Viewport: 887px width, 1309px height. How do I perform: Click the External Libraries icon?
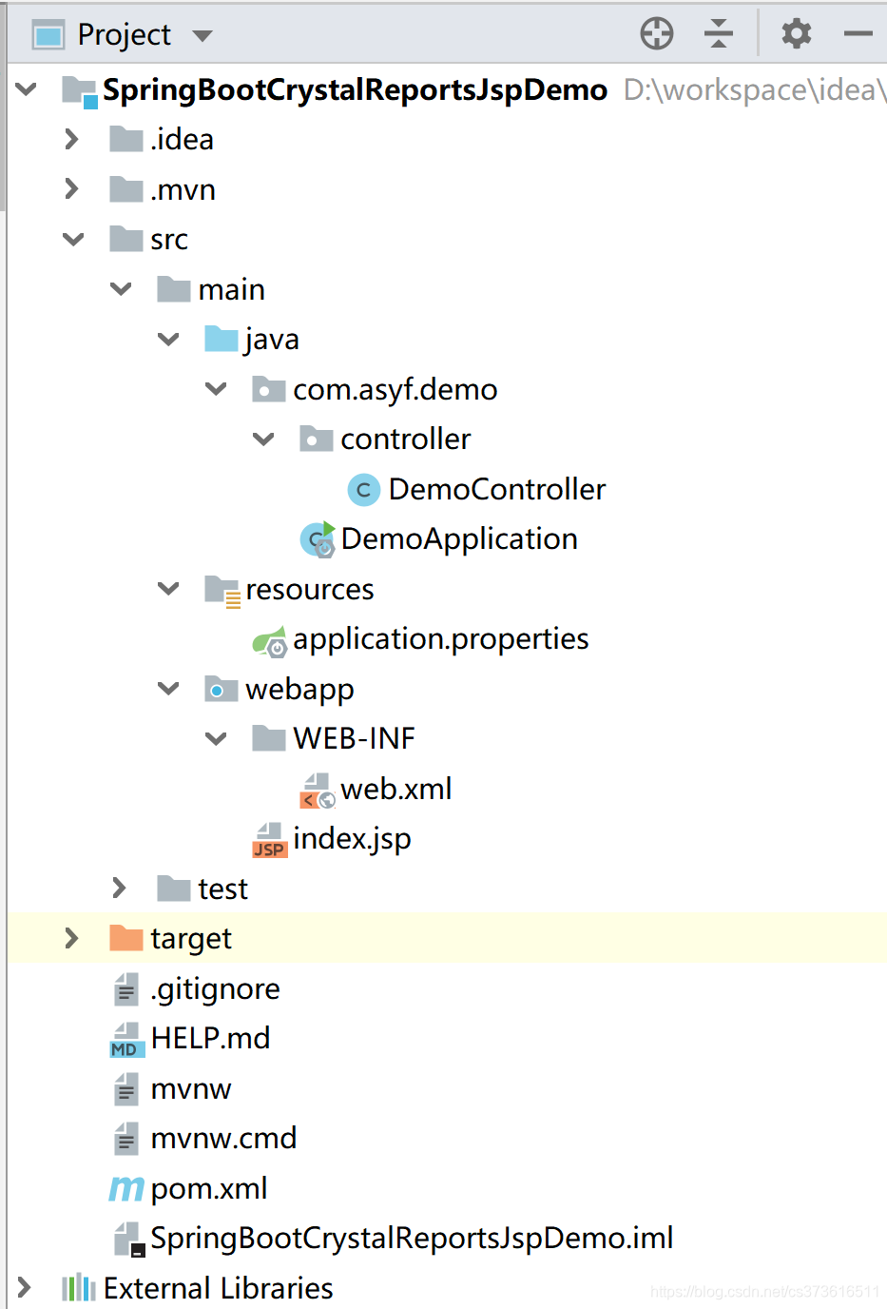point(79,1288)
